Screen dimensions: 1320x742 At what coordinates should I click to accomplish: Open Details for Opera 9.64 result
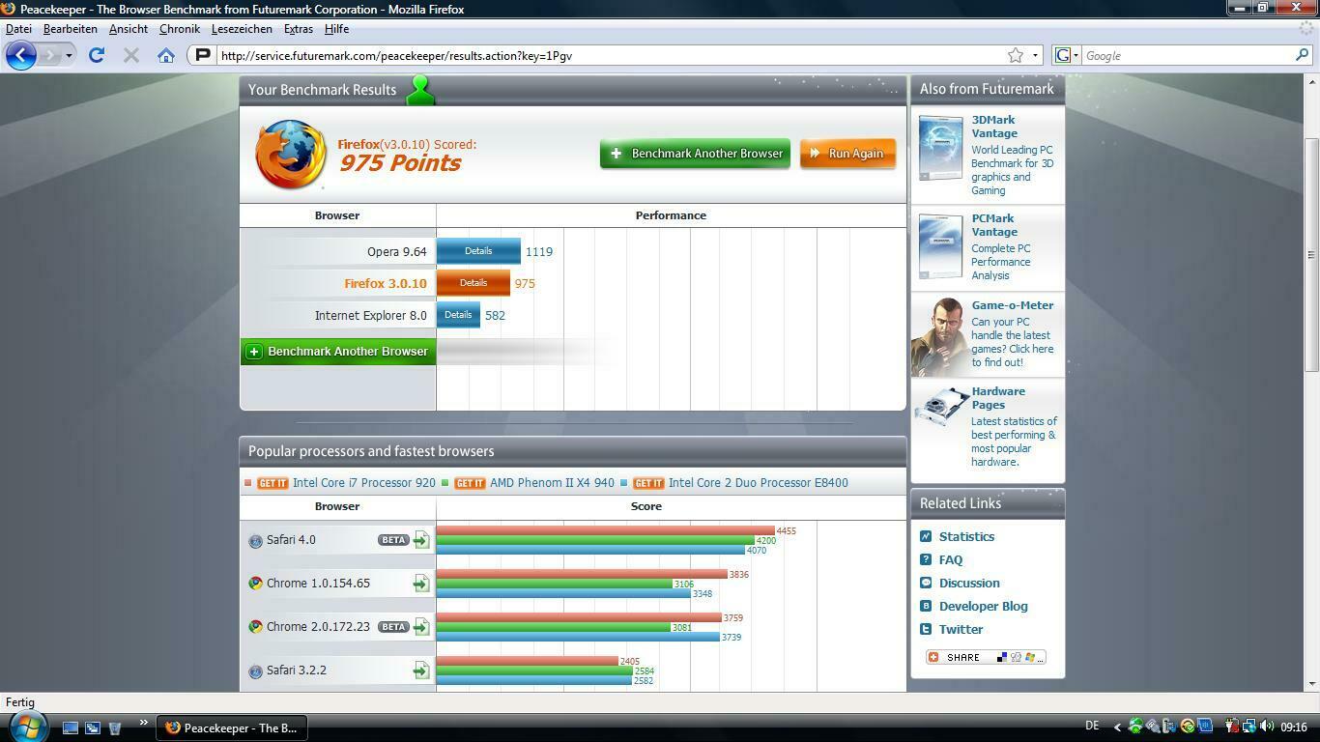pos(478,251)
